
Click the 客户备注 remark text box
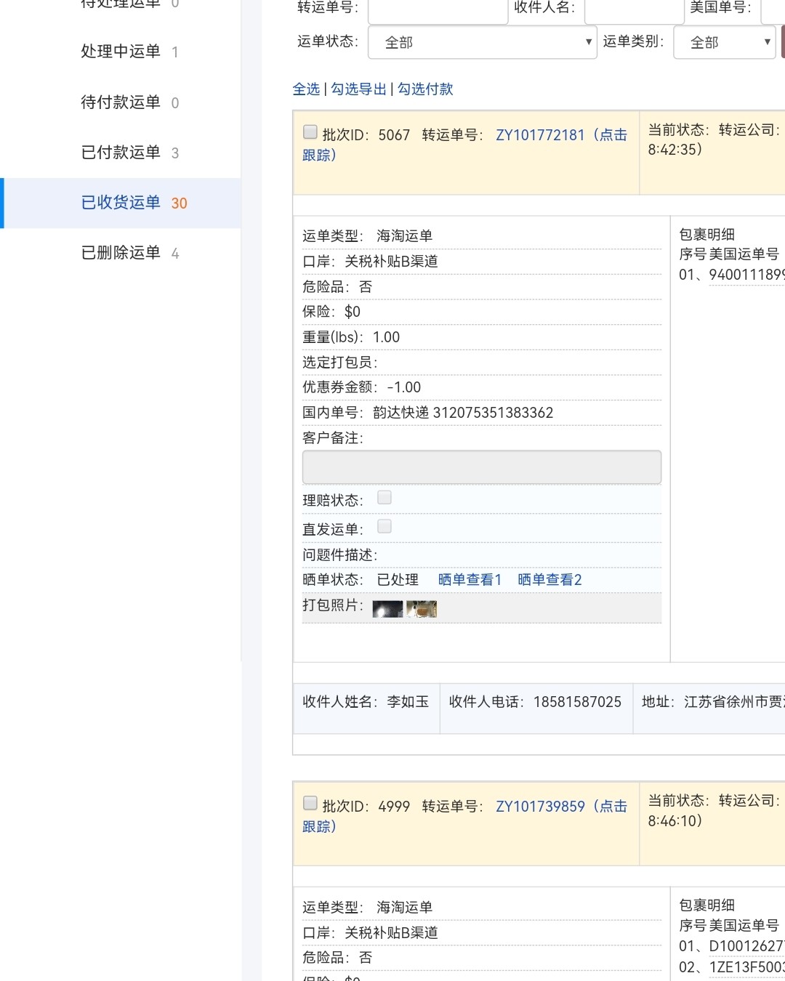pos(481,467)
